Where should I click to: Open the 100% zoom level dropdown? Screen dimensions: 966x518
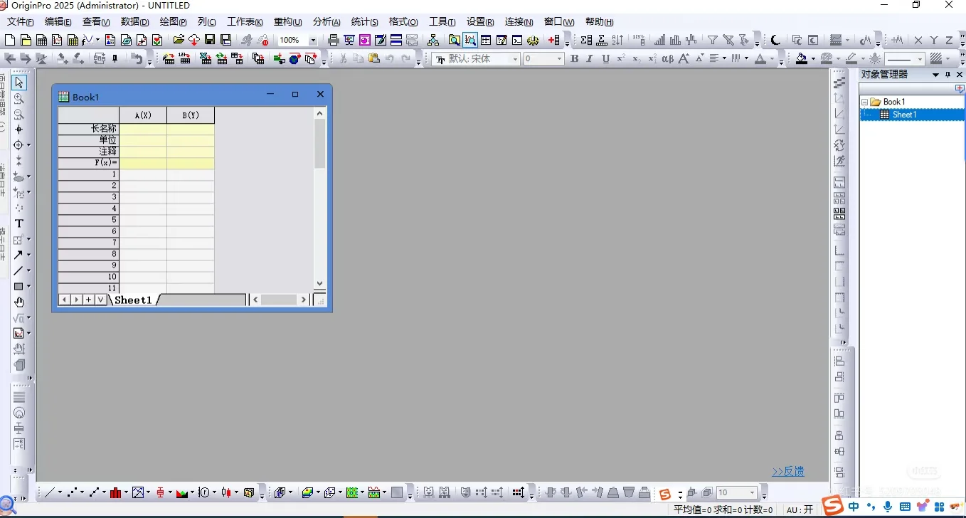click(x=313, y=41)
